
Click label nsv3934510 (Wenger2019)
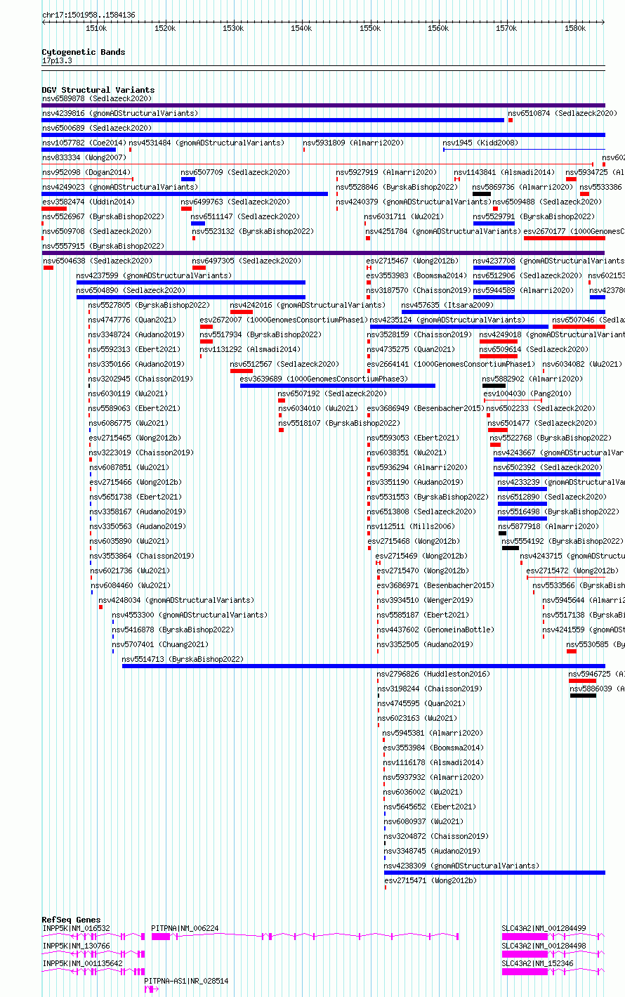(x=425, y=600)
